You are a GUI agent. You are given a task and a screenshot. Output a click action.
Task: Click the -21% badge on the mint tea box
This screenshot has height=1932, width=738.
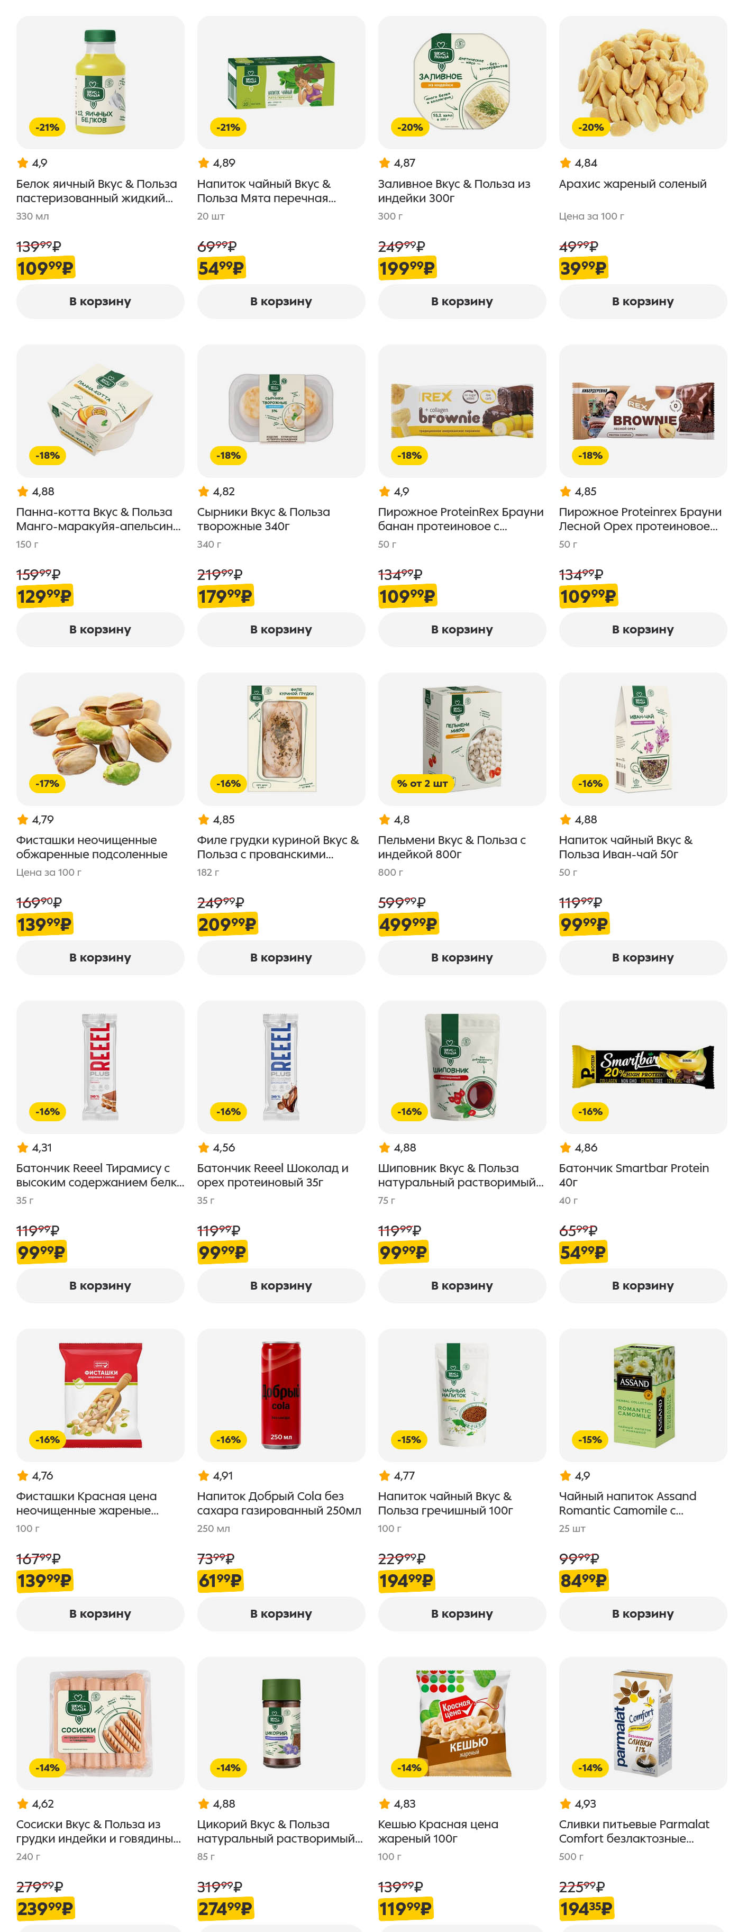pyautogui.click(x=228, y=128)
